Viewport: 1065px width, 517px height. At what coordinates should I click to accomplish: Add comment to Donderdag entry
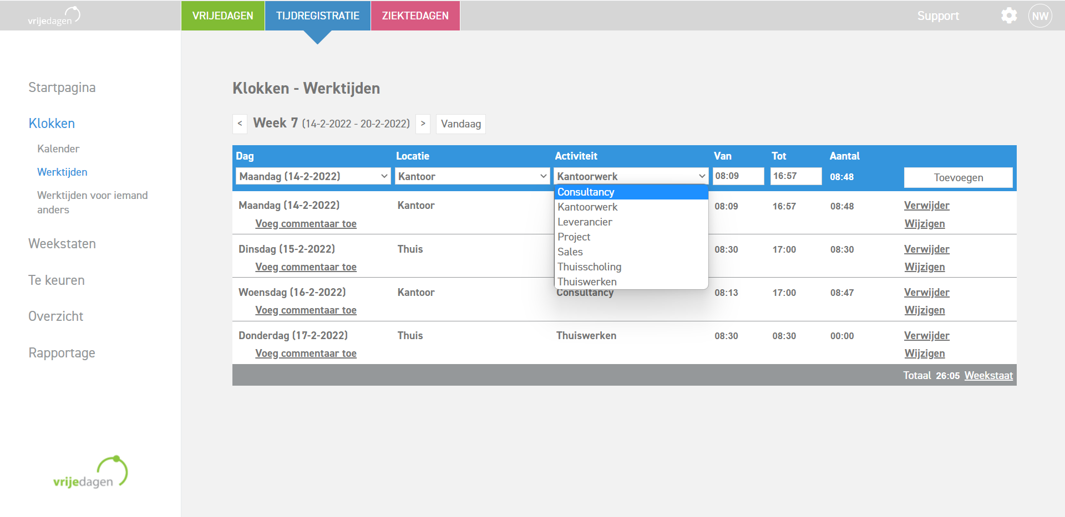pyautogui.click(x=306, y=353)
